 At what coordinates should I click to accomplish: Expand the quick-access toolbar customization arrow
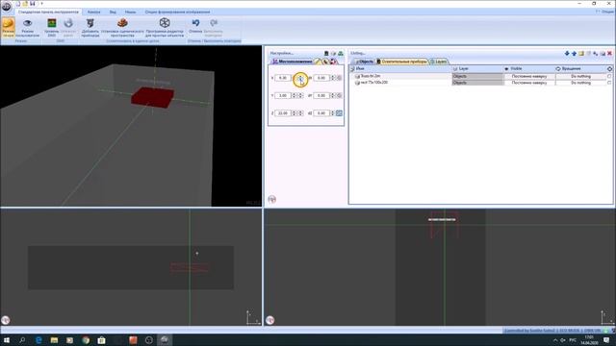tap(41, 4)
